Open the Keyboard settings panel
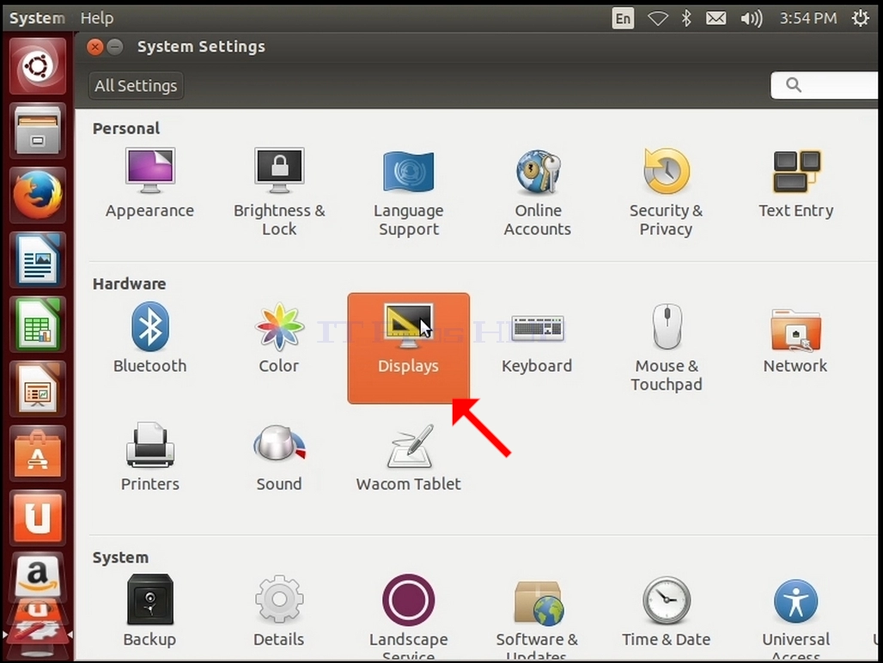The image size is (883, 663). point(537,344)
